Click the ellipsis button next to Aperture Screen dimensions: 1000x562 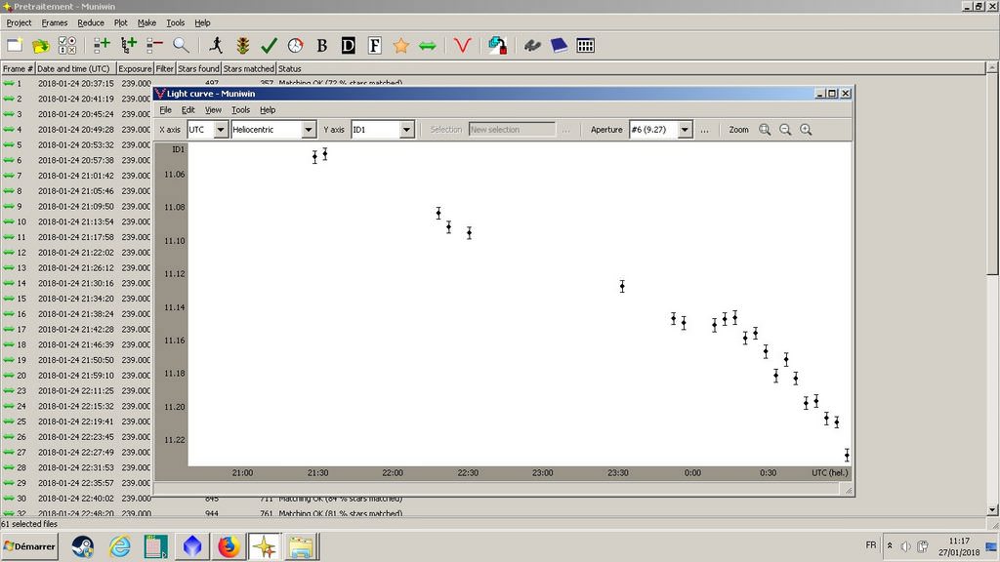pos(704,130)
